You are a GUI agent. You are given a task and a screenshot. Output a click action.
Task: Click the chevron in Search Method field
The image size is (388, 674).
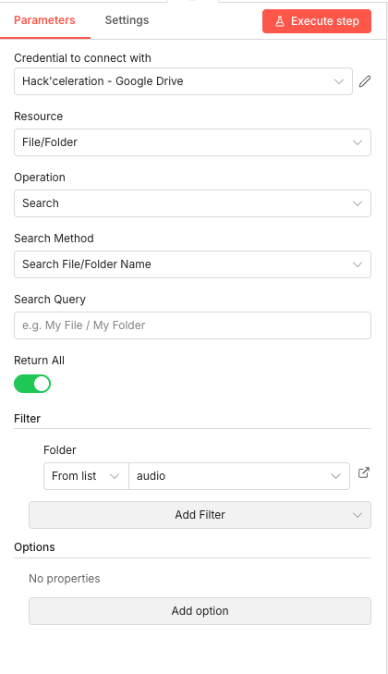[x=358, y=264]
